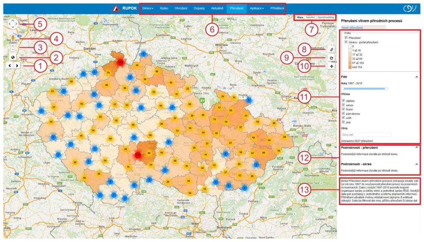The width and height of the screenshot is (424, 242).
Task: Open the yellow cluster marker labeled 75
Action: [214, 119]
